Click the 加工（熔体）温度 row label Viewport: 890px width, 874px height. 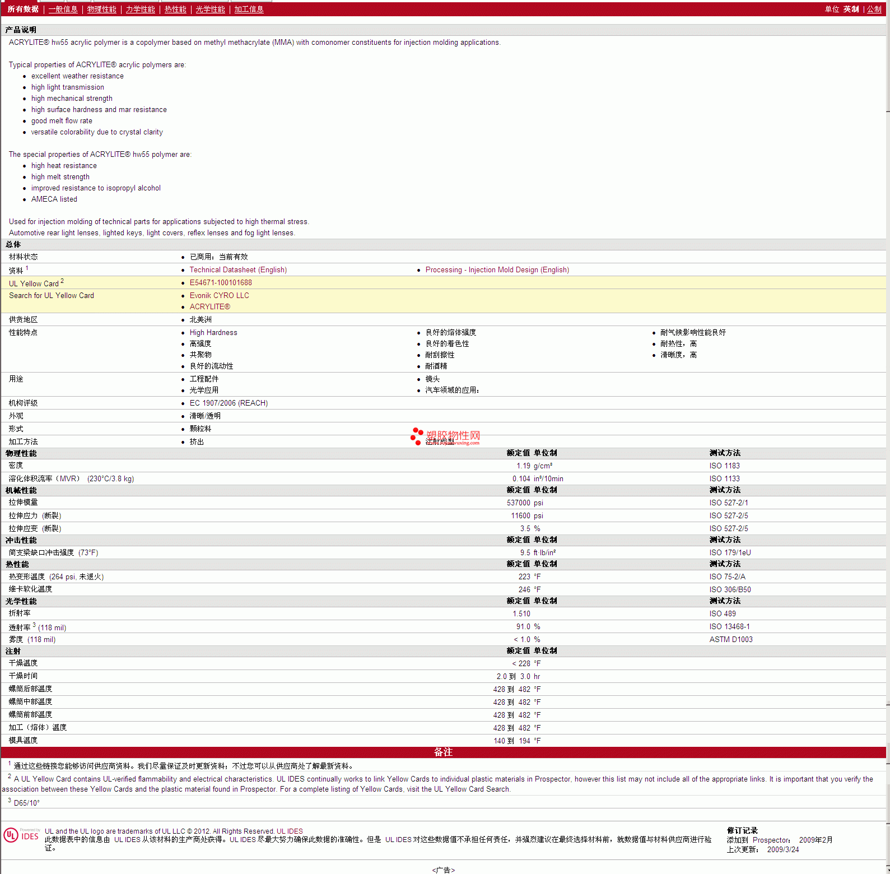coord(38,728)
